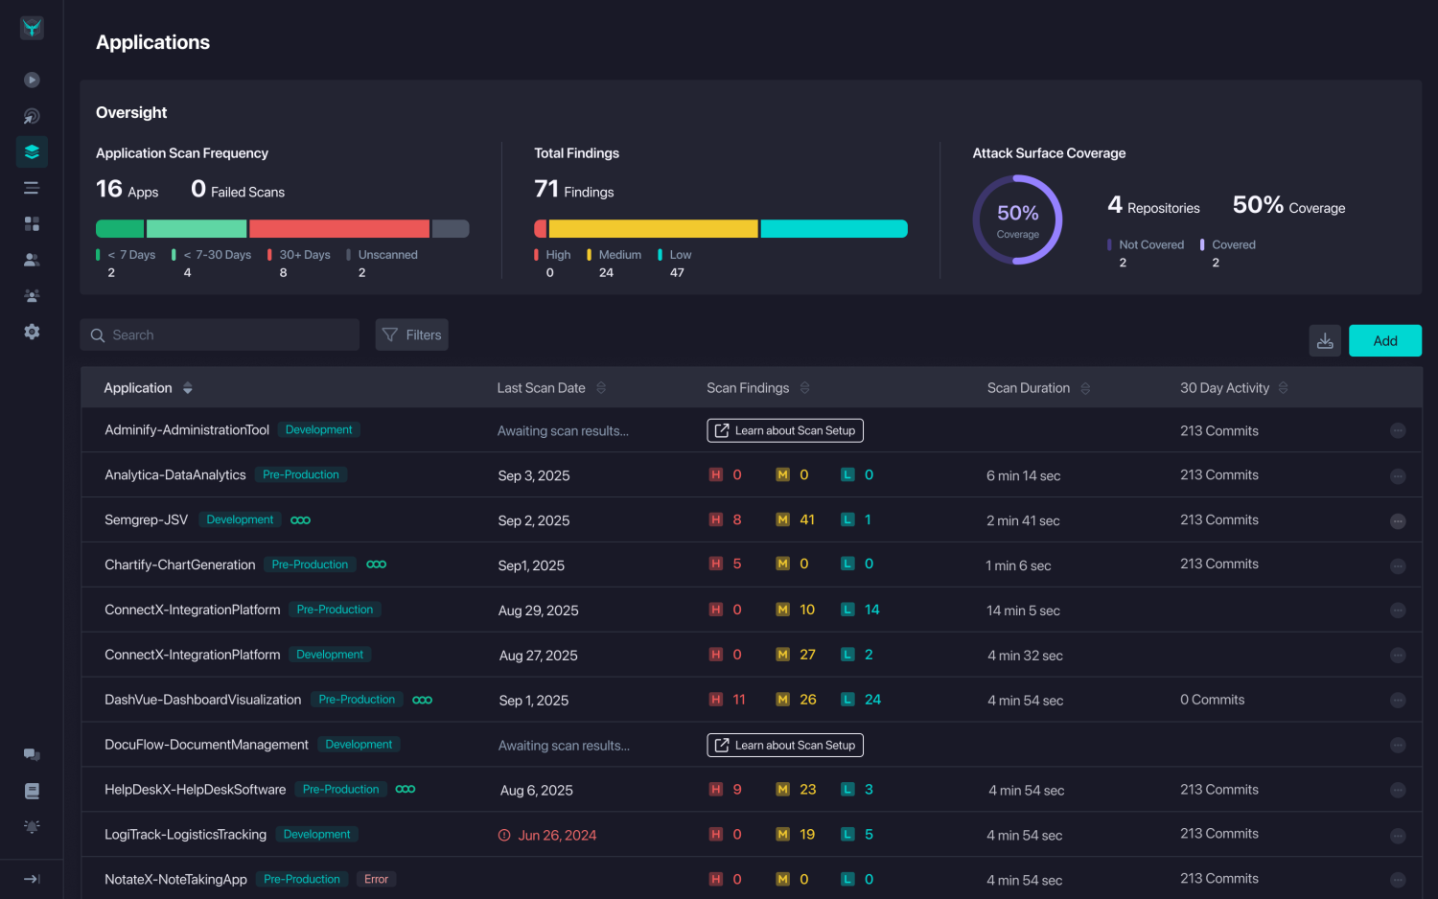Open the radar scan icon in sidebar
The height and width of the screenshot is (899, 1438).
tap(32, 116)
